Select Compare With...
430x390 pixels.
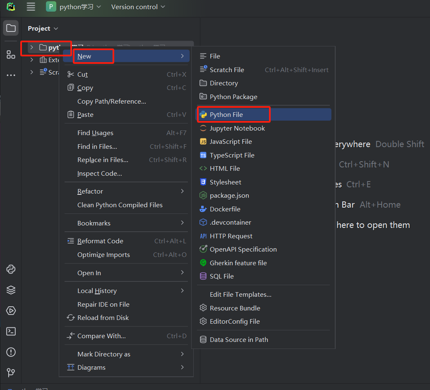coord(126,336)
